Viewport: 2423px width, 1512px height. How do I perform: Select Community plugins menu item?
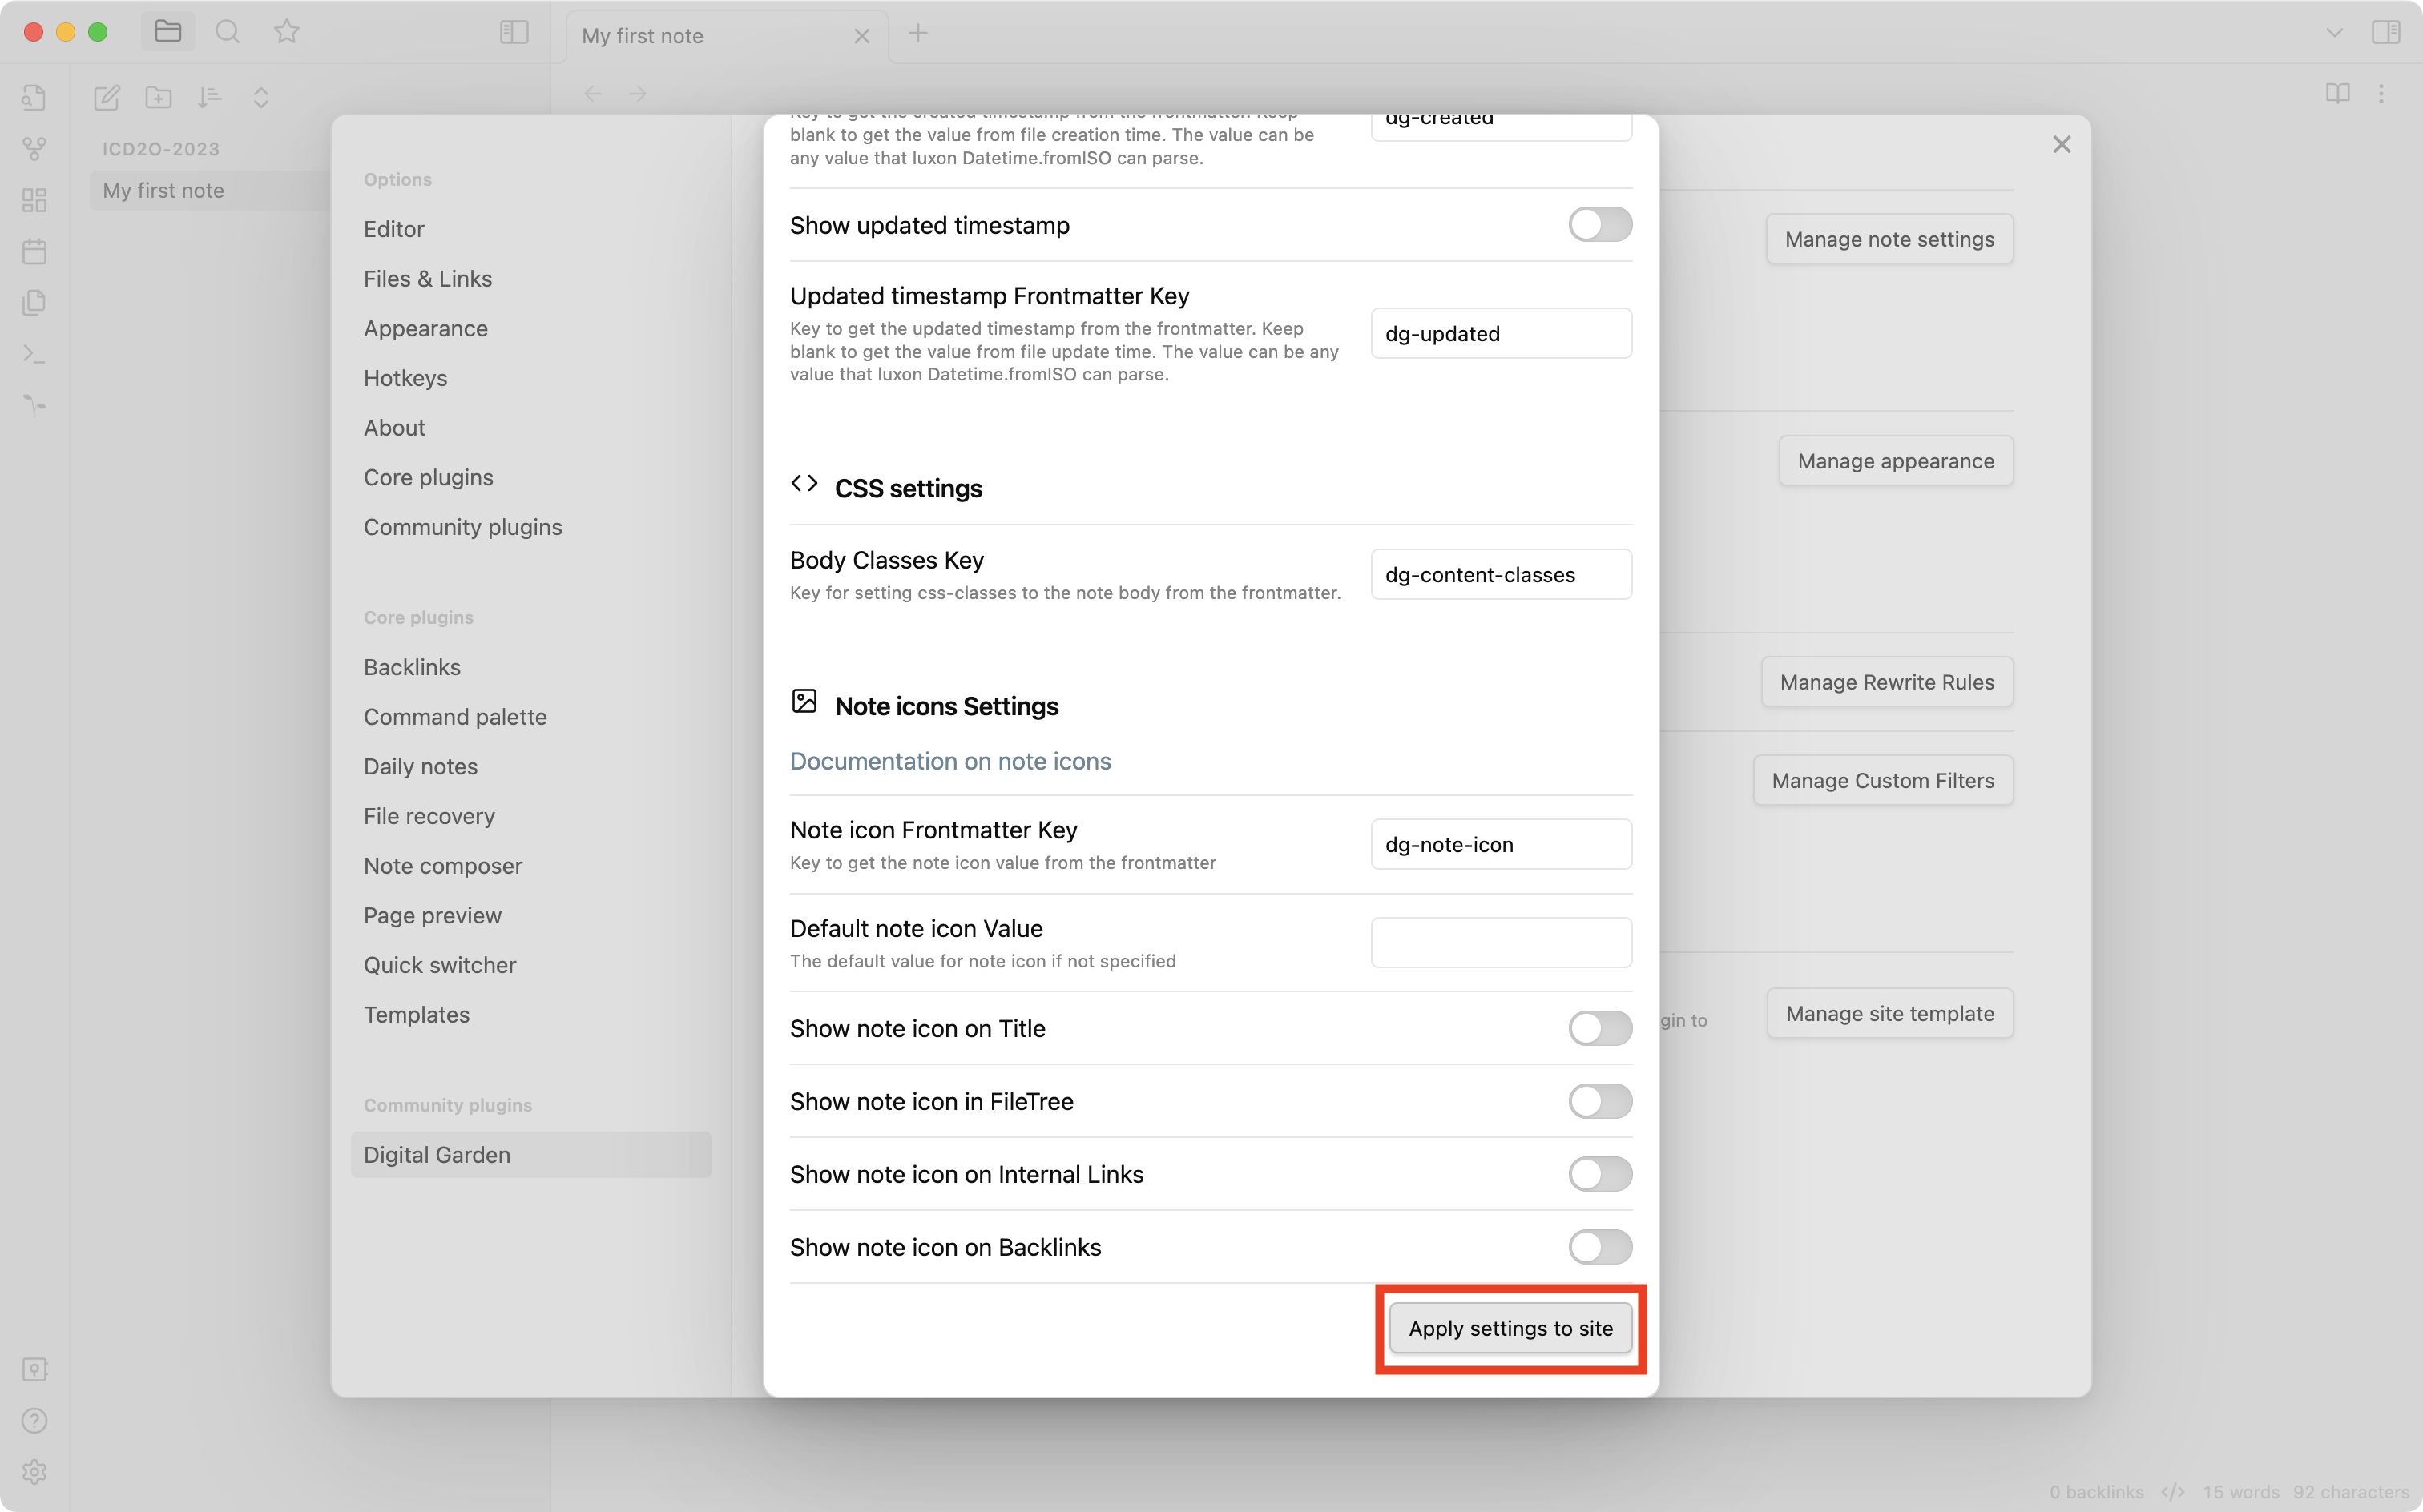coord(462,526)
